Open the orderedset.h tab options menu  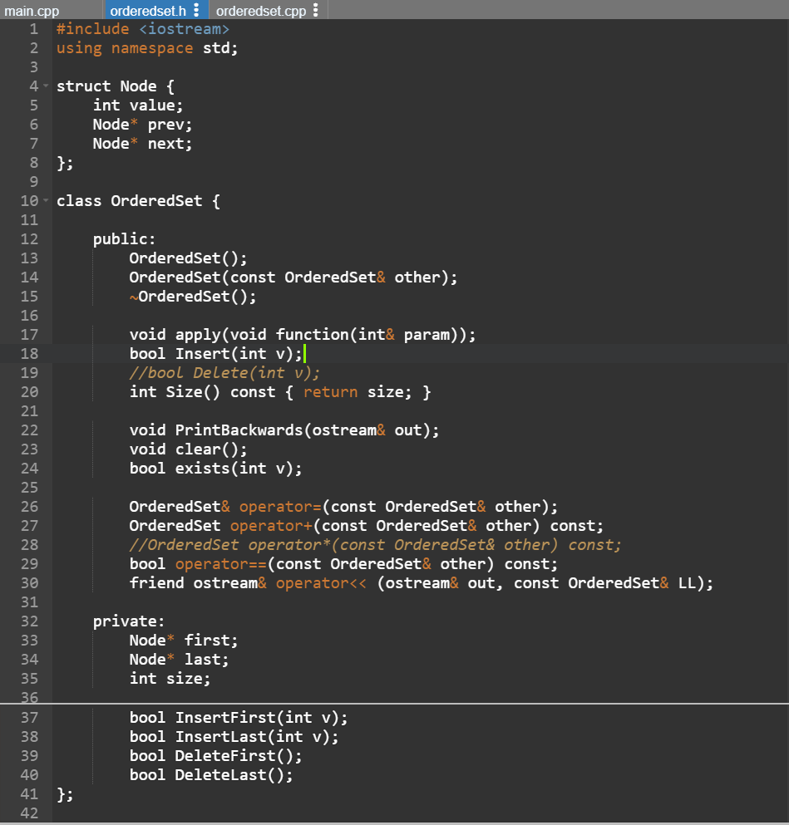click(x=197, y=10)
